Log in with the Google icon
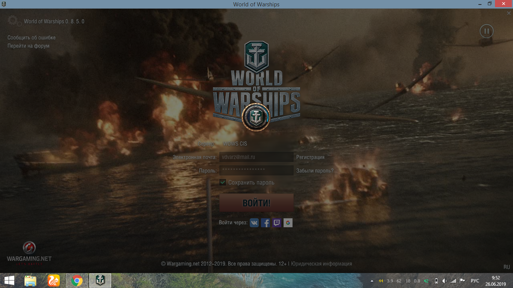513x288 pixels. [x=288, y=223]
